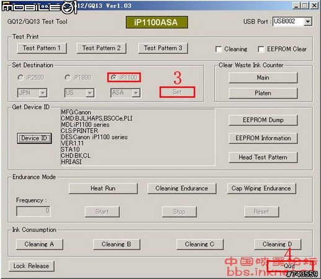Run Cleaning C ink consumption
The image size is (321, 279).
(x=200, y=244)
